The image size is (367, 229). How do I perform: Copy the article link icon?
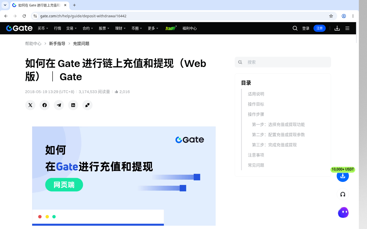point(87,105)
